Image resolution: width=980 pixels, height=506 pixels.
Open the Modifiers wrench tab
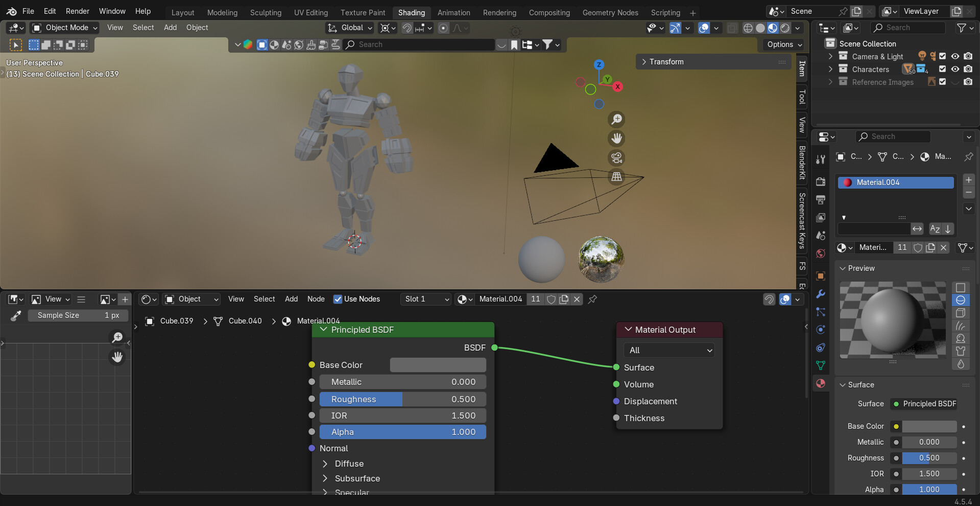tap(821, 294)
